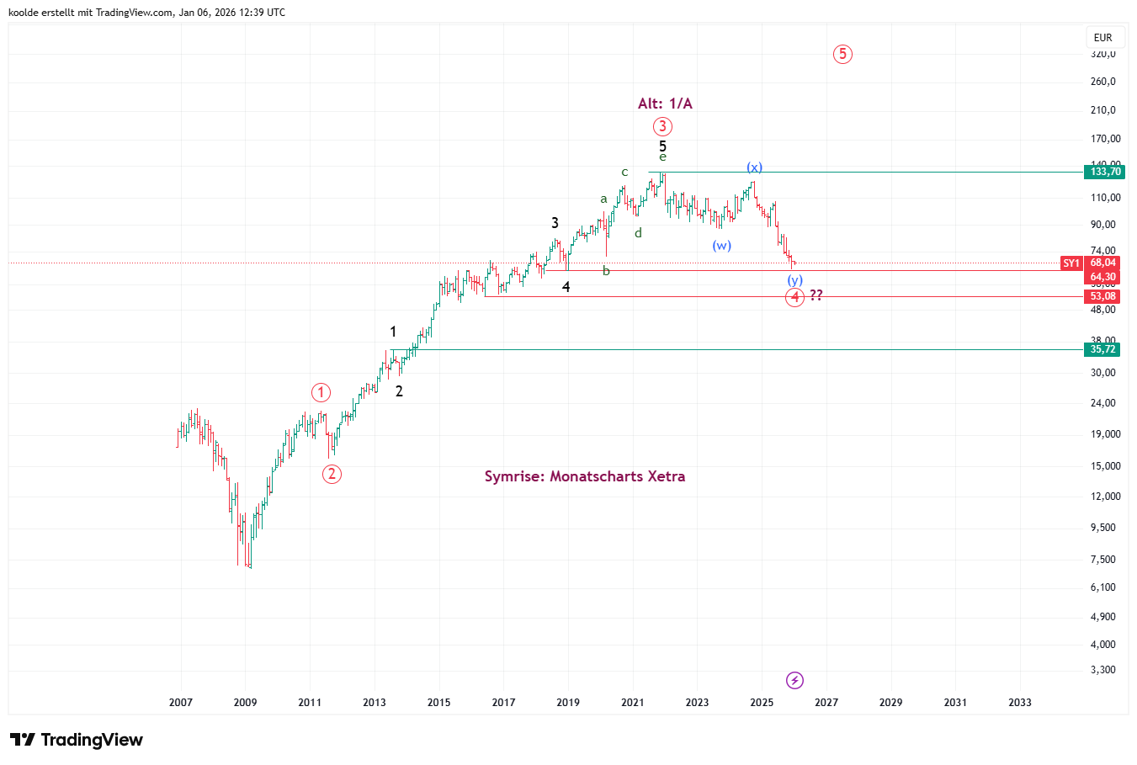This screenshot has width=1137, height=765.
Task: Select the red circled 5 wave label
Action: [x=842, y=54]
